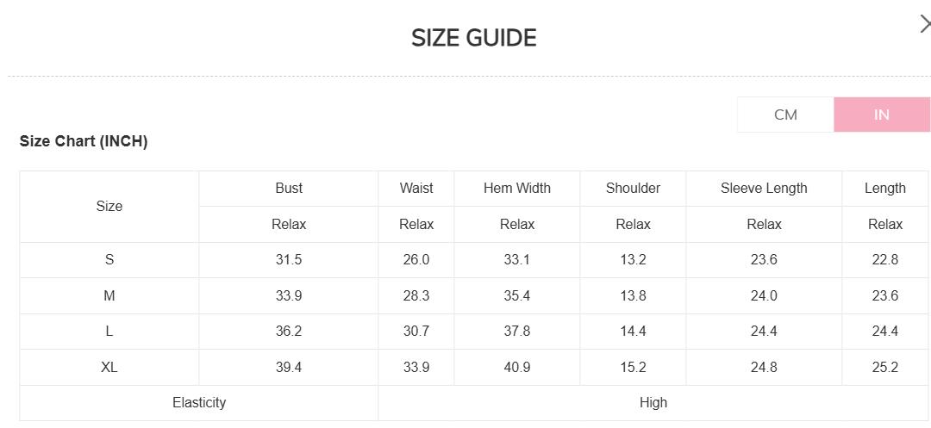931x428 pixels.
Task: Select the M size row label
Action: [109, 296]
